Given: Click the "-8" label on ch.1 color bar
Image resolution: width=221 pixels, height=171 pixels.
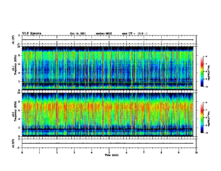Looking at the screenshot, I should tap(206, 72).
